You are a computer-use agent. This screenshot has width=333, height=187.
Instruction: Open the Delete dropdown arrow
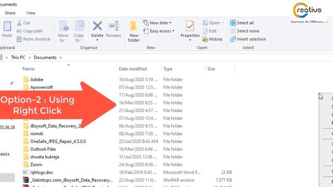pyautogui.click(x=97, y=40)
